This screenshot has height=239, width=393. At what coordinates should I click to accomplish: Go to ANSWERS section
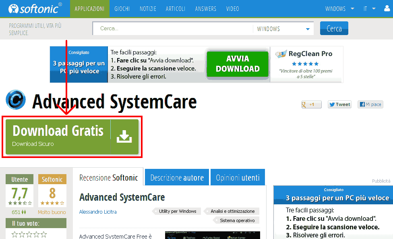pos(205,9)
